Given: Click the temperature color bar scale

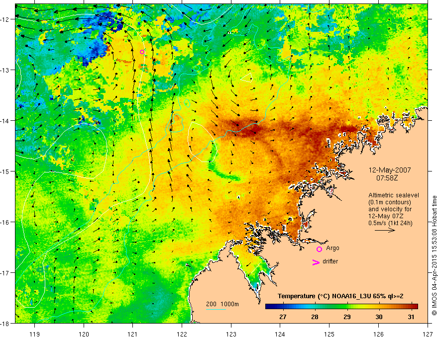Looking at the screenshot, I should 341,307.
